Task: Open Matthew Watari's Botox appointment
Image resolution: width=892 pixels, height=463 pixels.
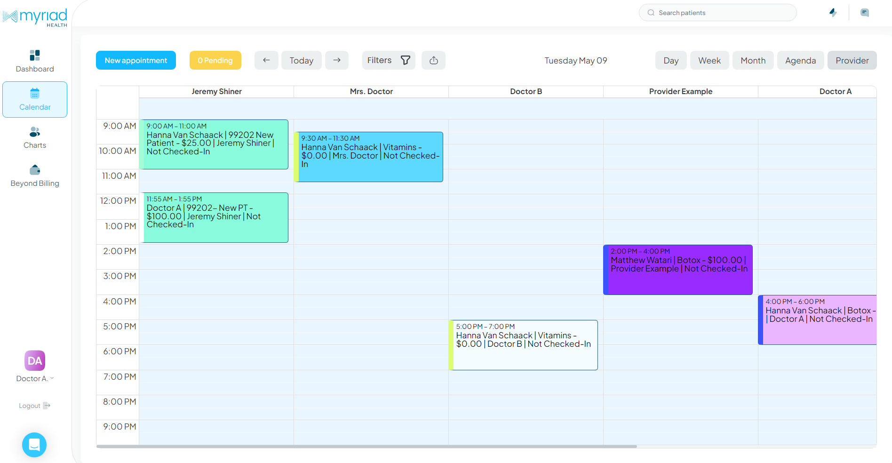Action: click(x=678, y=270)
